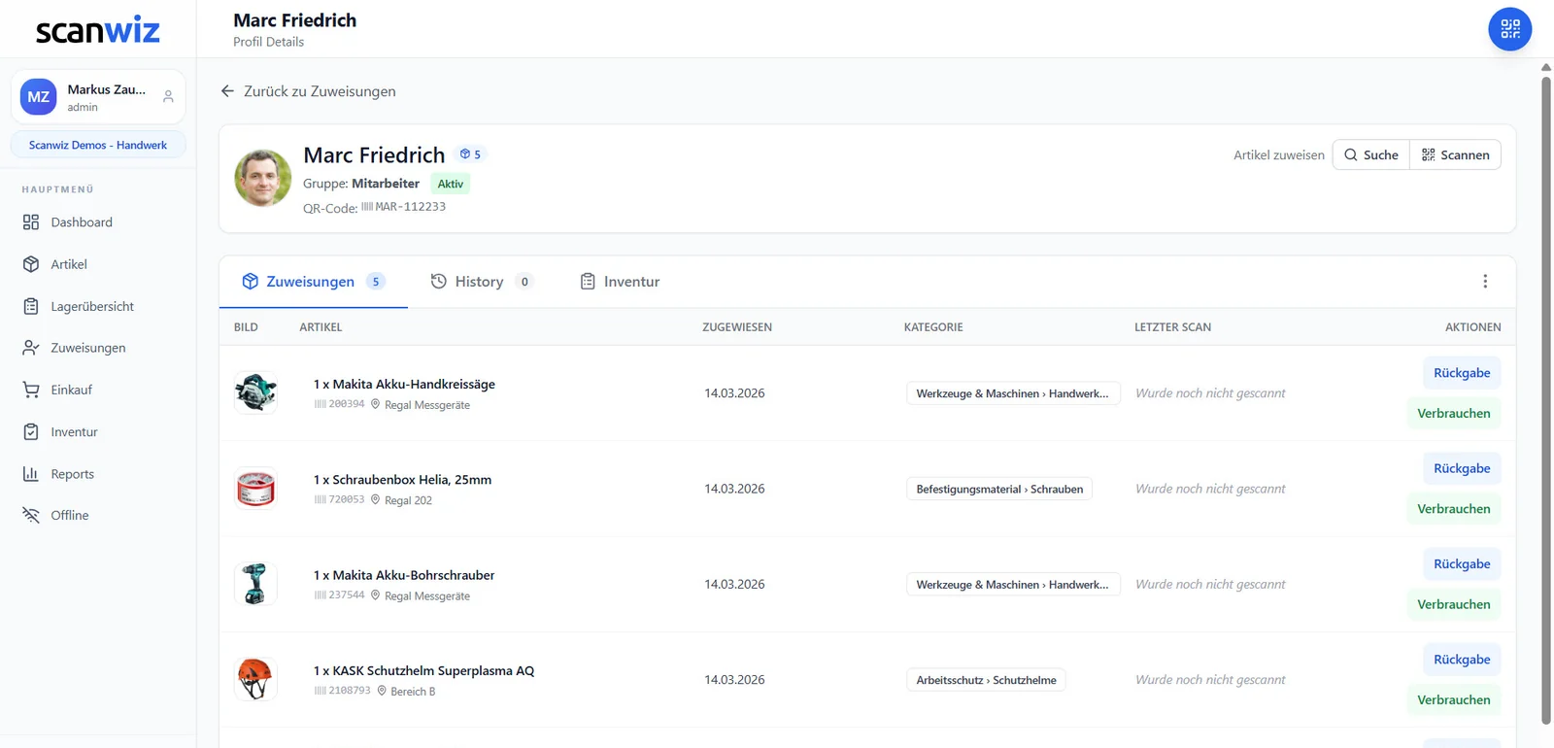This screenshot has width=1554, height=748.
Task: Click the KASK Schutzhelm thumbnail
Action: [255, 680]
